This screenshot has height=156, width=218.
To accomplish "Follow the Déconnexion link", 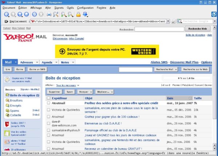I will coord(60,39).
